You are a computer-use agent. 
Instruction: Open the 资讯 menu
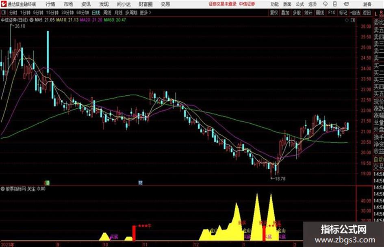[x=86, y=4]
